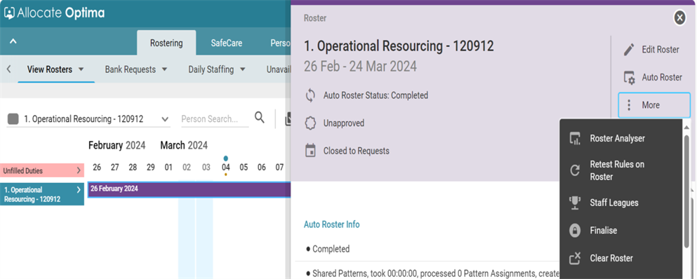
Task: Select date 29 in calendar header
Action: 151,168
